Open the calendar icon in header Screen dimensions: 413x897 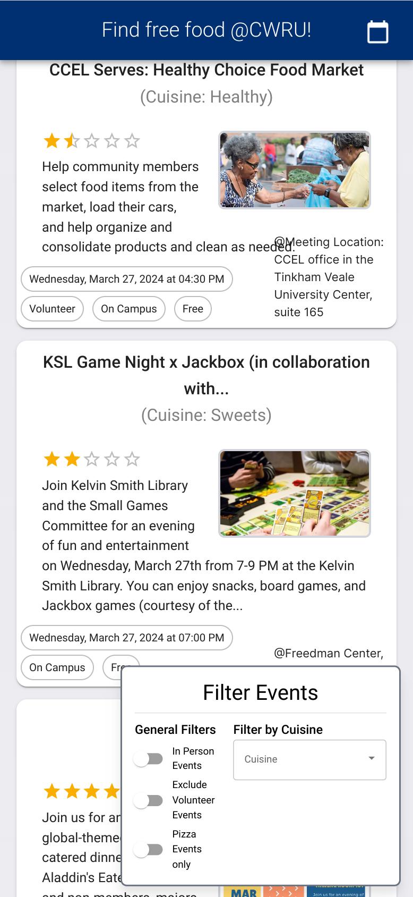click(x=377, y=31)
